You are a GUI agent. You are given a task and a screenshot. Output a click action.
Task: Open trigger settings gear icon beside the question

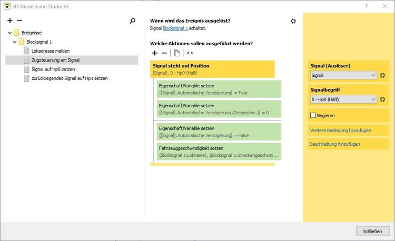point(293,21)
